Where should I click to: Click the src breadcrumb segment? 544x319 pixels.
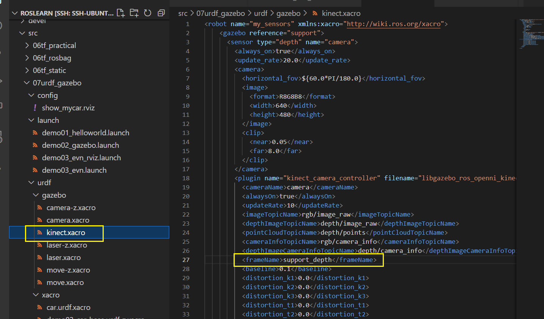(x=183, y=13)
